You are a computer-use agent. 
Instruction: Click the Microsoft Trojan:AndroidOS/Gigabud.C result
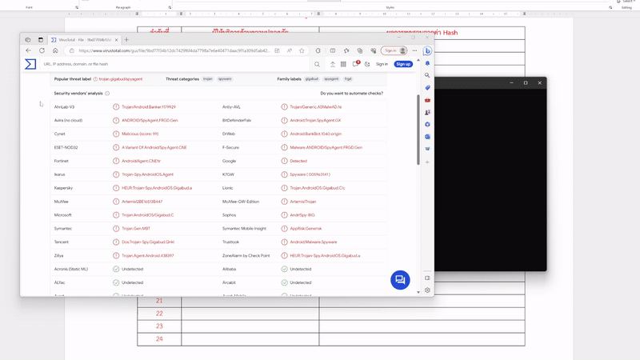coord(148,215)
